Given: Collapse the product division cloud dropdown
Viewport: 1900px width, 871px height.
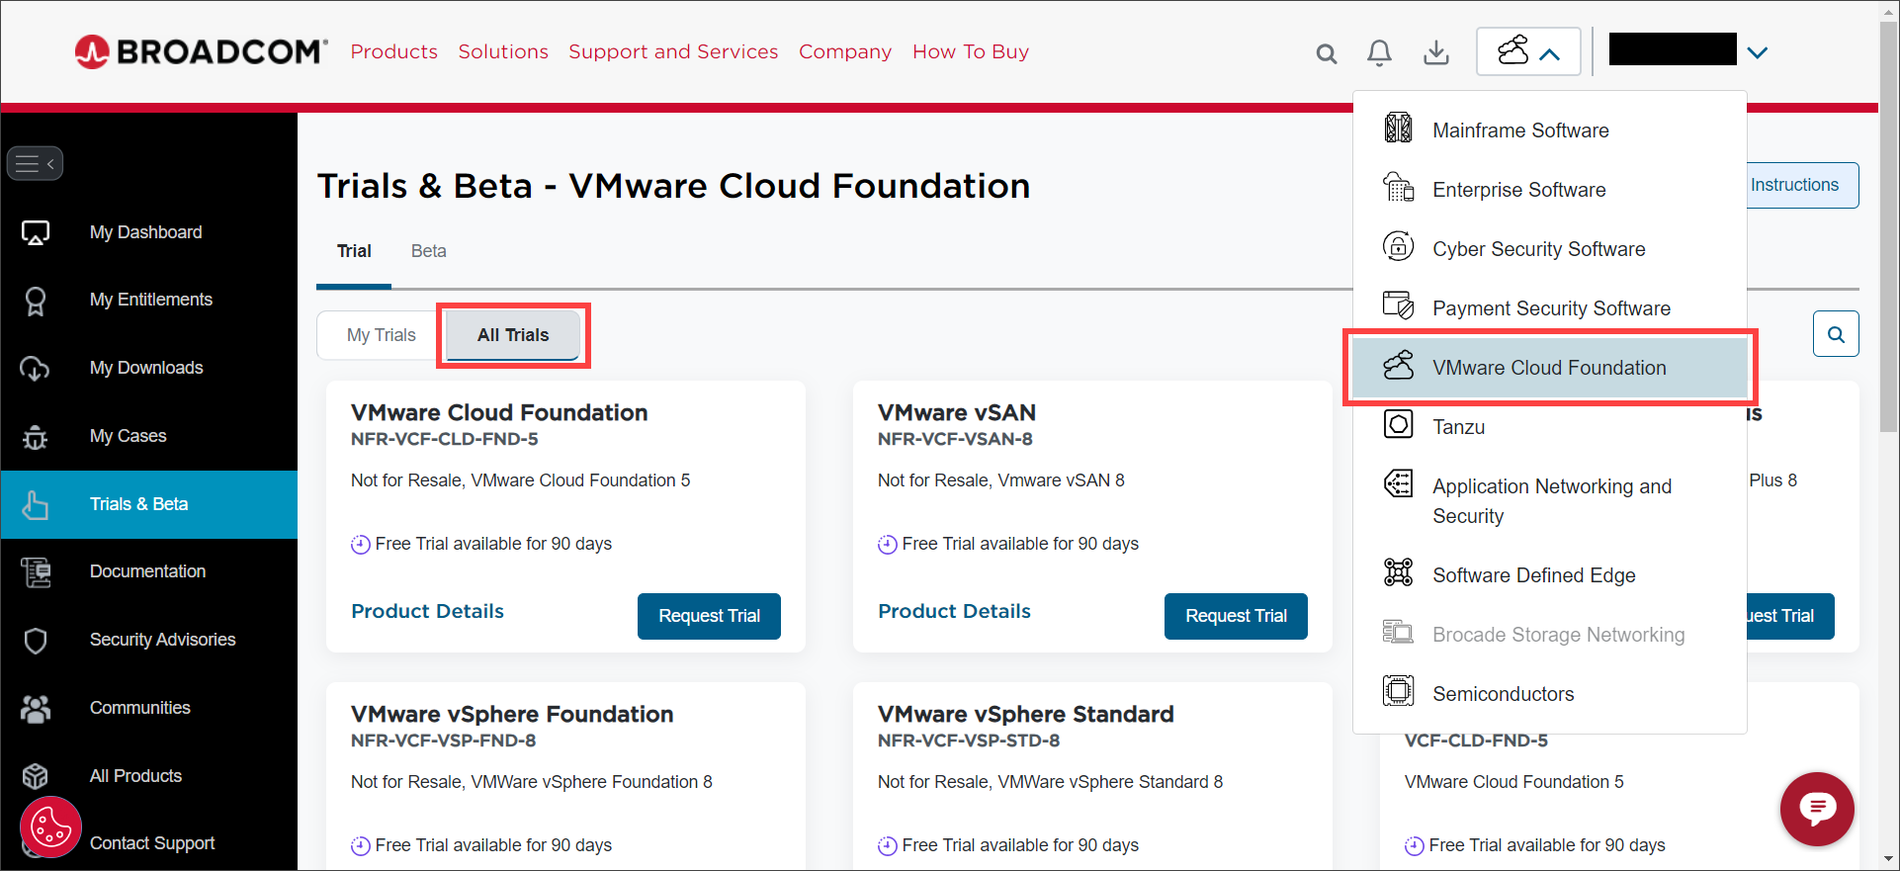Looking at the screenshot, I should [x=1528, y=51].
